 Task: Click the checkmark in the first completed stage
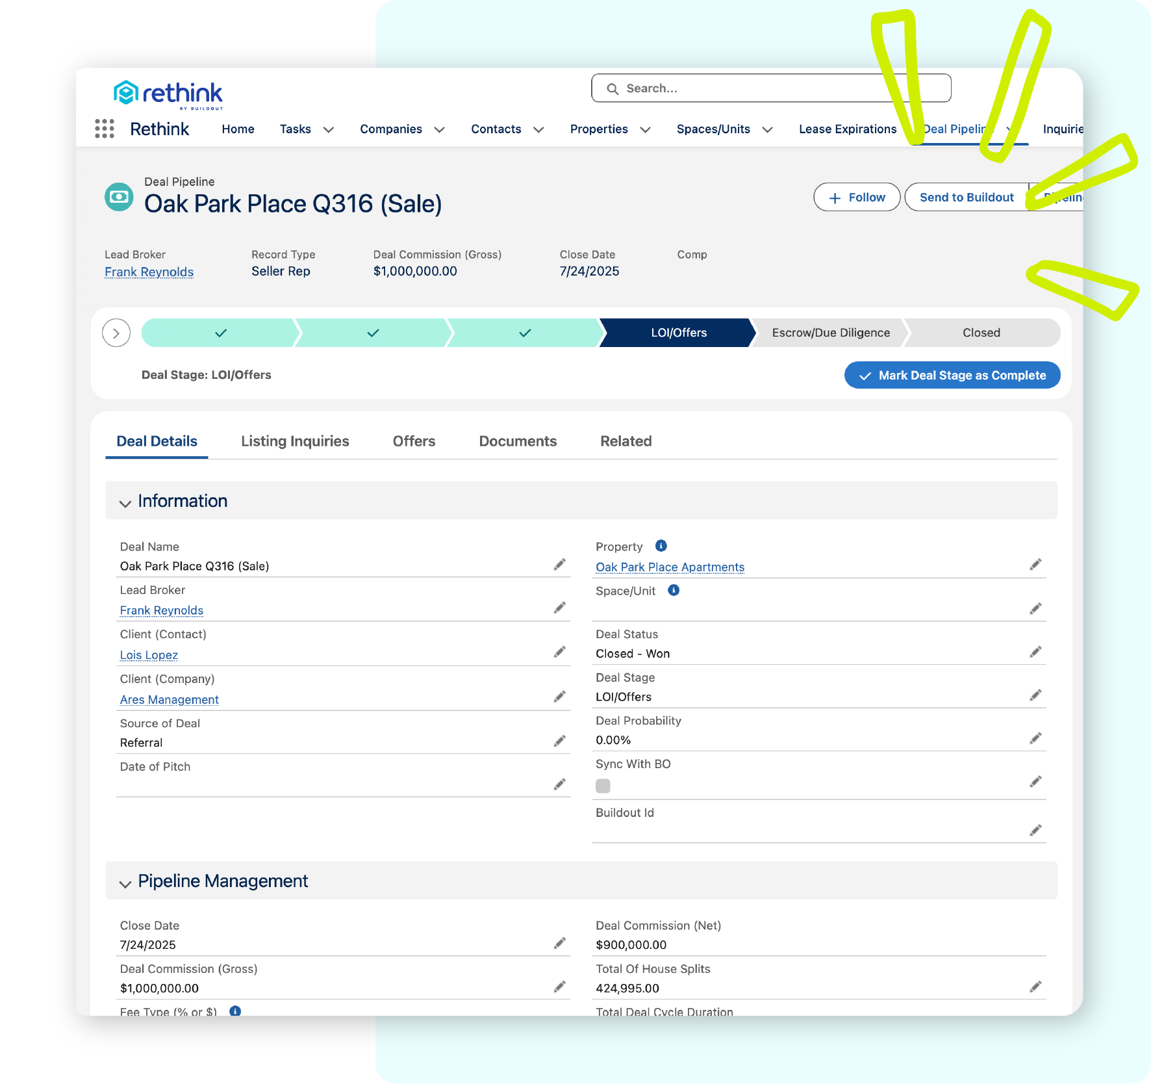coord(220,332)
